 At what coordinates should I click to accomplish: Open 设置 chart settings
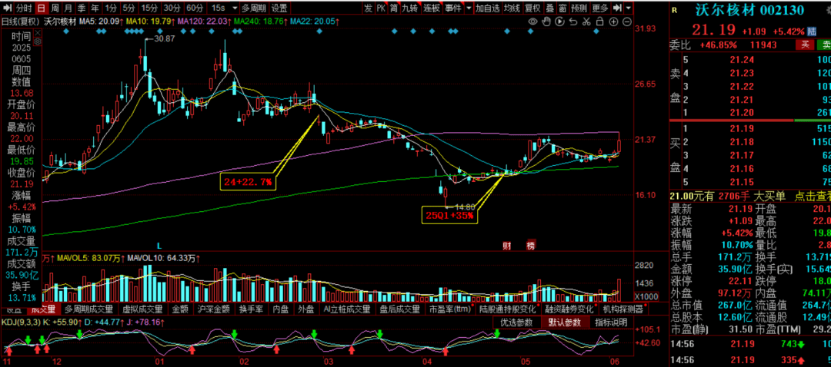click(x=279, y=8)
